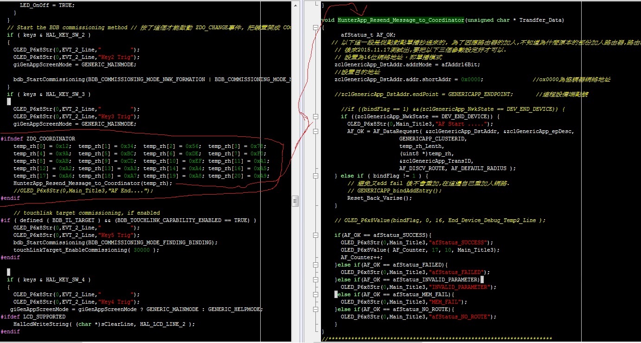
Task: Click the left pane vertical scrollbar thumb
Action: (295, 200)
